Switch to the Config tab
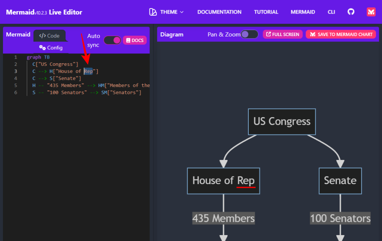 click(x=51, y=48)
